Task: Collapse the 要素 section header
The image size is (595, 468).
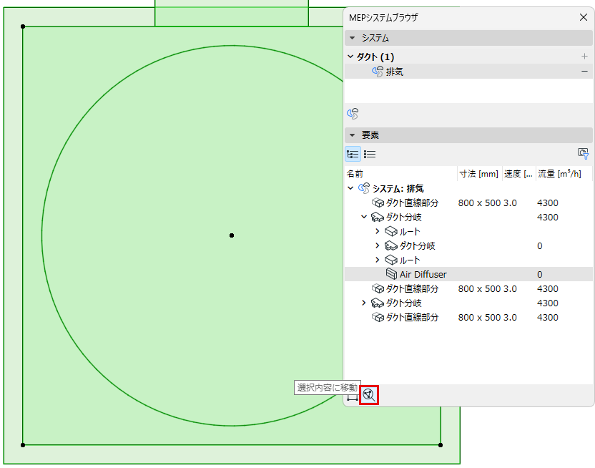Action: tap(352, 135)
